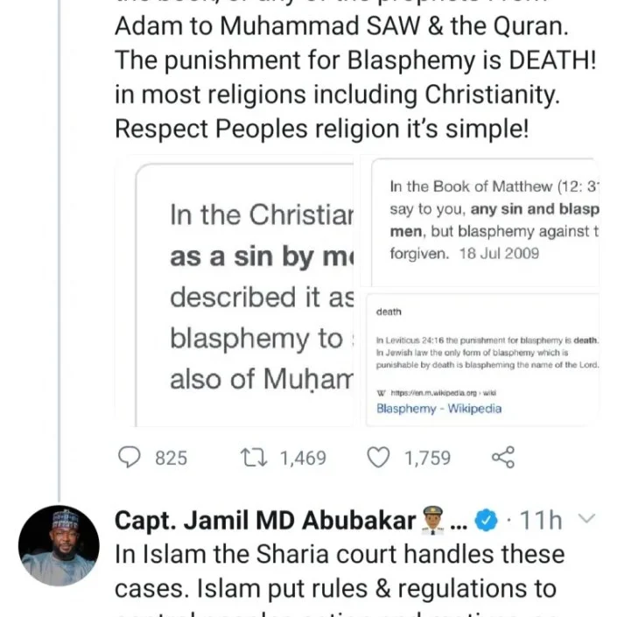Image resolution: width=617 pixels, height=617 pixels.
Task: Open the share icon on the tweet
Action: (x=503, y=457)
